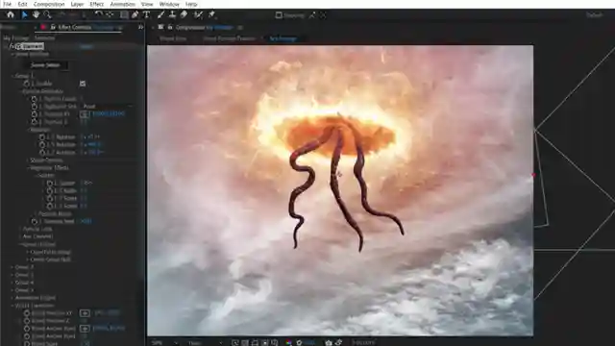Viewport: 615px width, 346px height.
Task: Open the viewer resolution dropdown
Action: (205, 342)
